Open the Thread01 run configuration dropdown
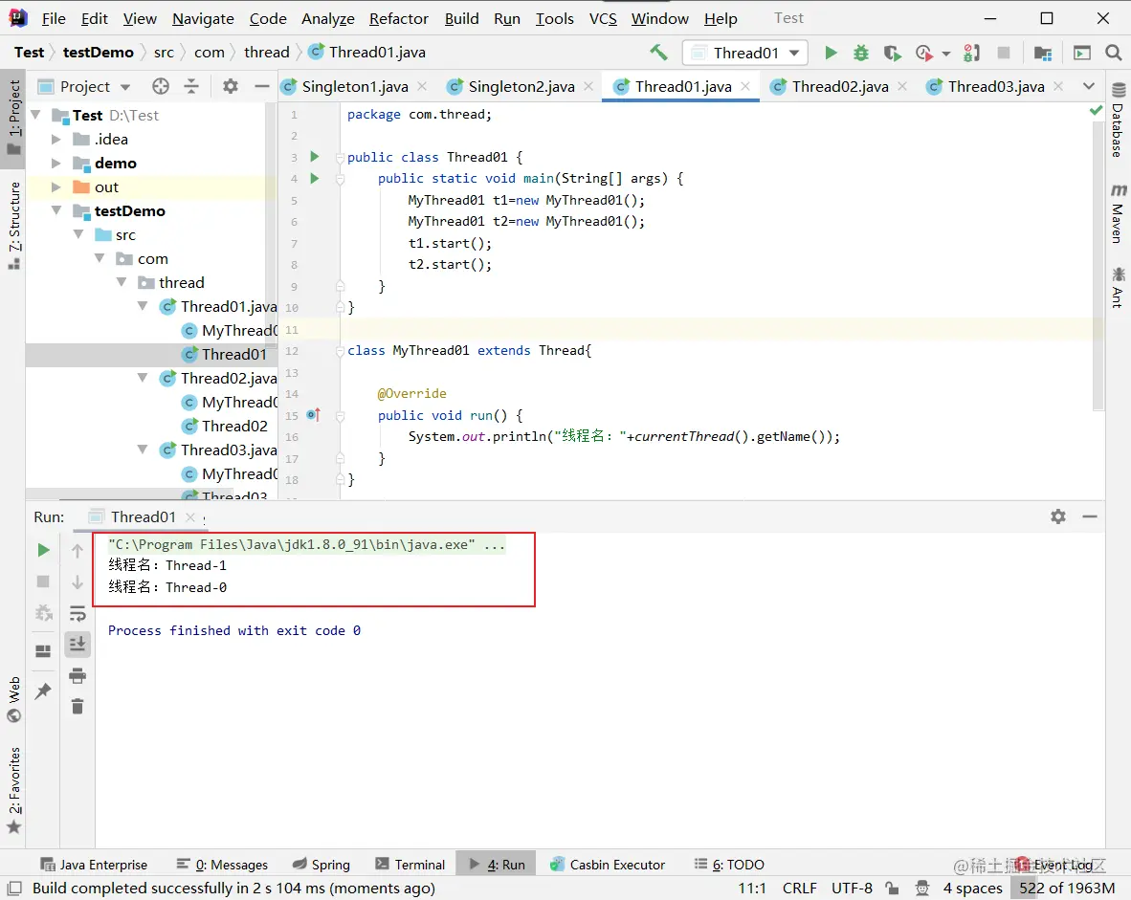This screenshot has height=900, width=1131. coord(745,53)
